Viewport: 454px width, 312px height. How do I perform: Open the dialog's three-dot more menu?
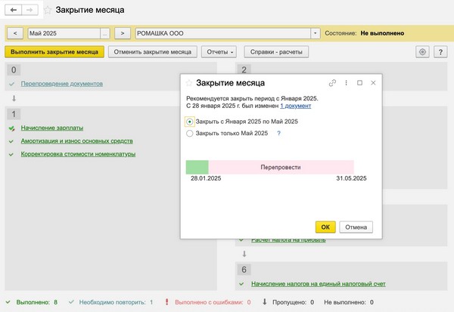coord(346,82)
